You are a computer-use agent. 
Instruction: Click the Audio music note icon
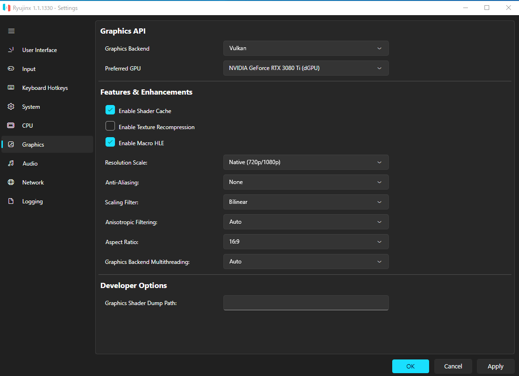coord(11,164)
